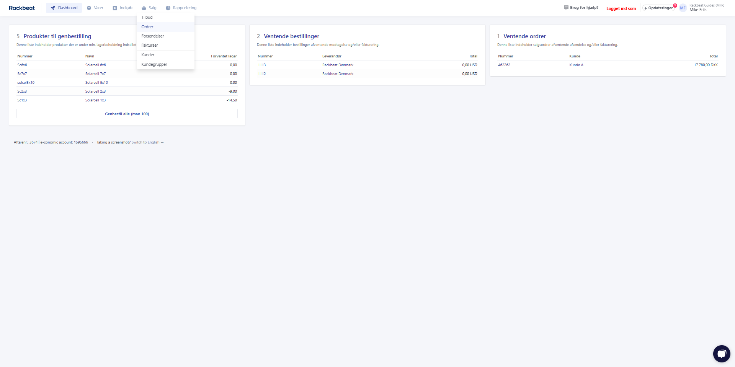The height and width of the screenshot is (367, 735).
Task: Open the live chat widget
Action: pos(722,354)
